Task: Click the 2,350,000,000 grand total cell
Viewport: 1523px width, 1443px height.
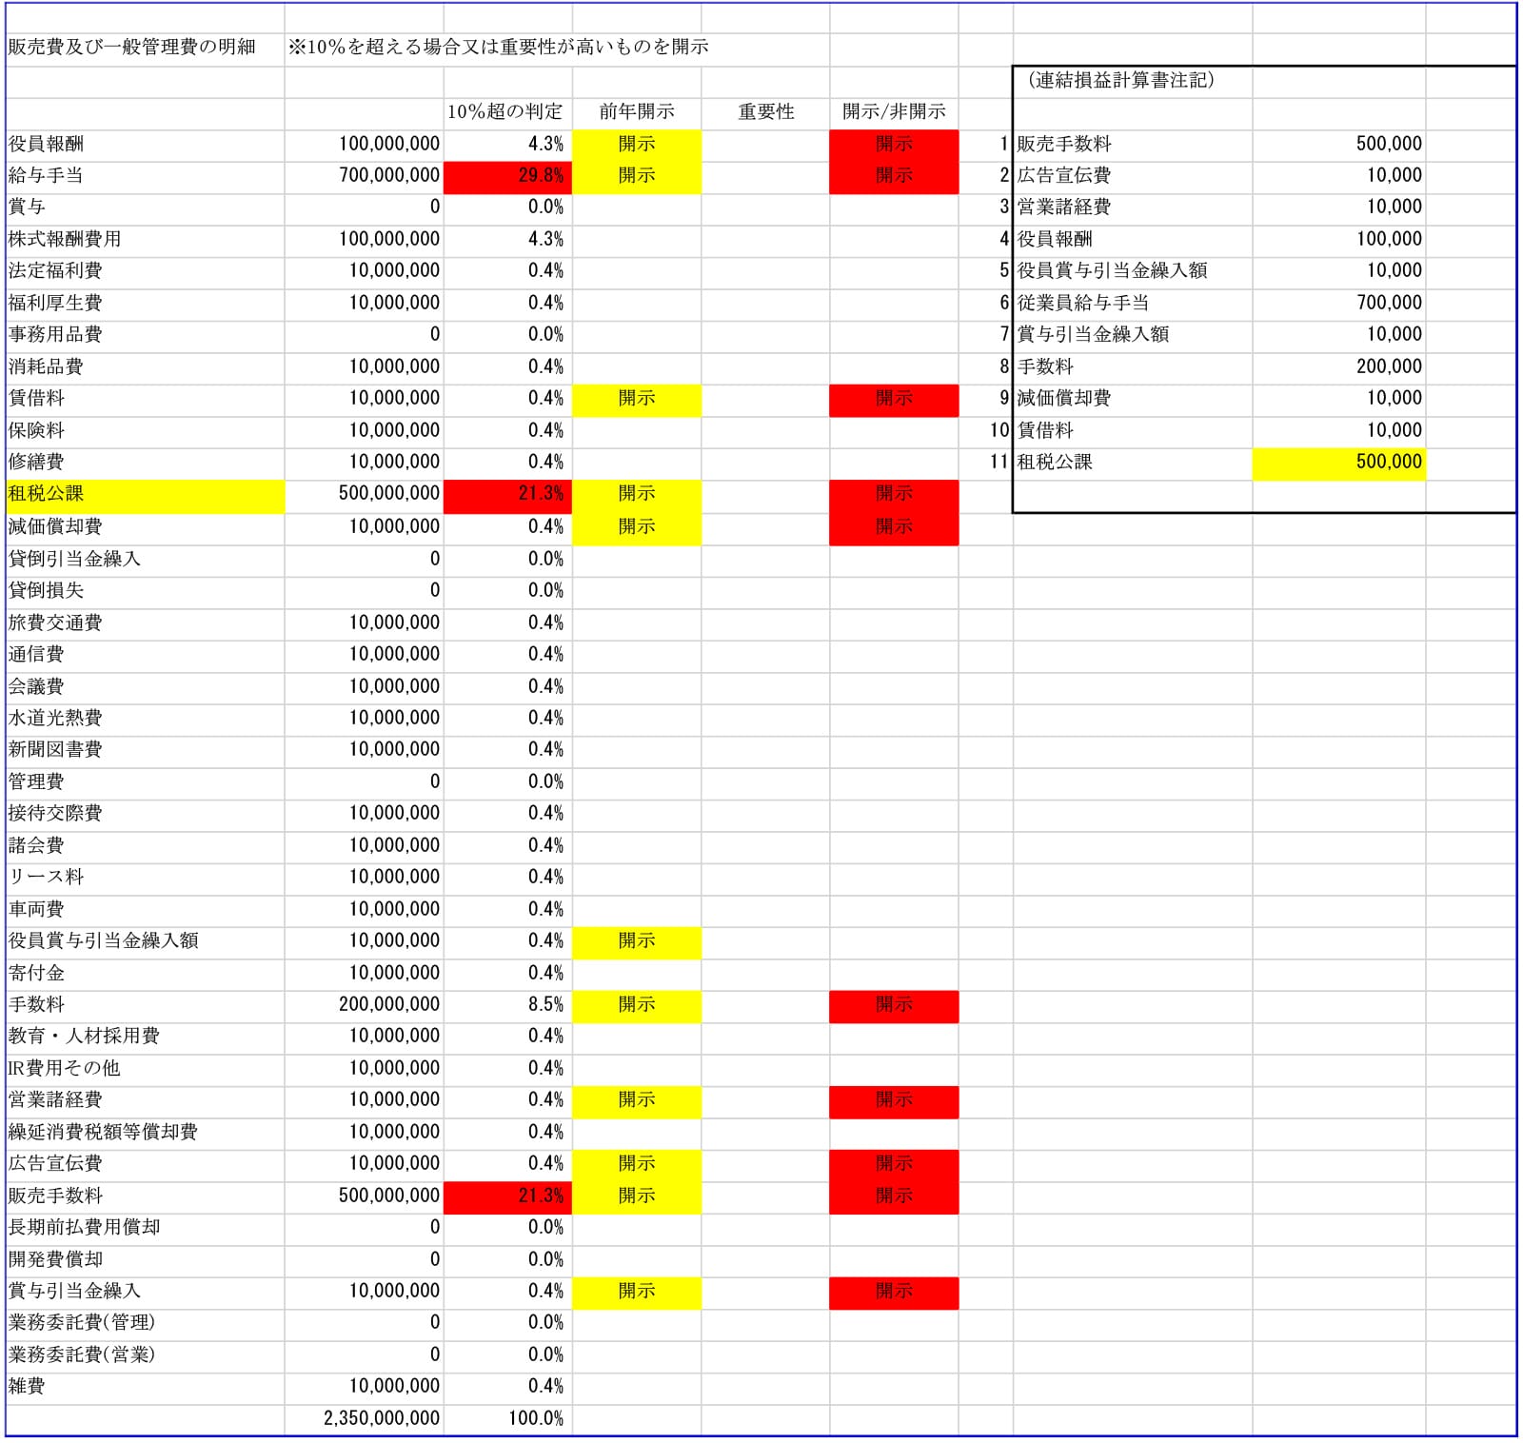Action: coord(382,1418)
